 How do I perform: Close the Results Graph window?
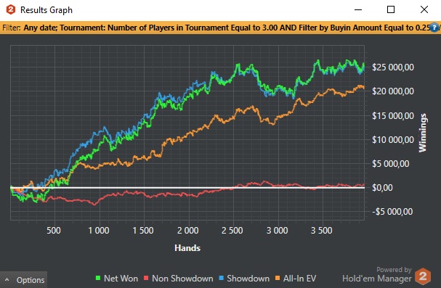[424, 9]
